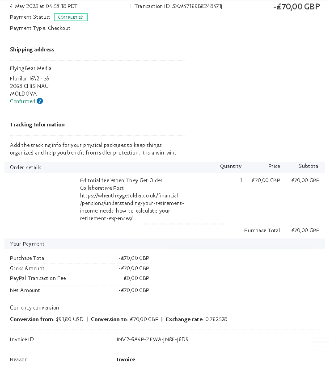Click the Shipping address heading
Viewport: 330px width, 368px height.
32,50
